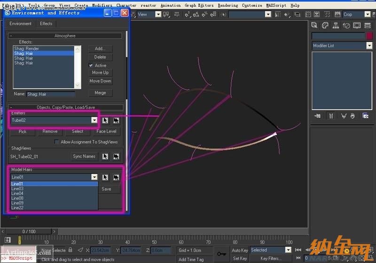Enable Allow Assignment To ShagViews checkbox
The width and height of the screenshot is (376, 263).
tap(56, 142)
